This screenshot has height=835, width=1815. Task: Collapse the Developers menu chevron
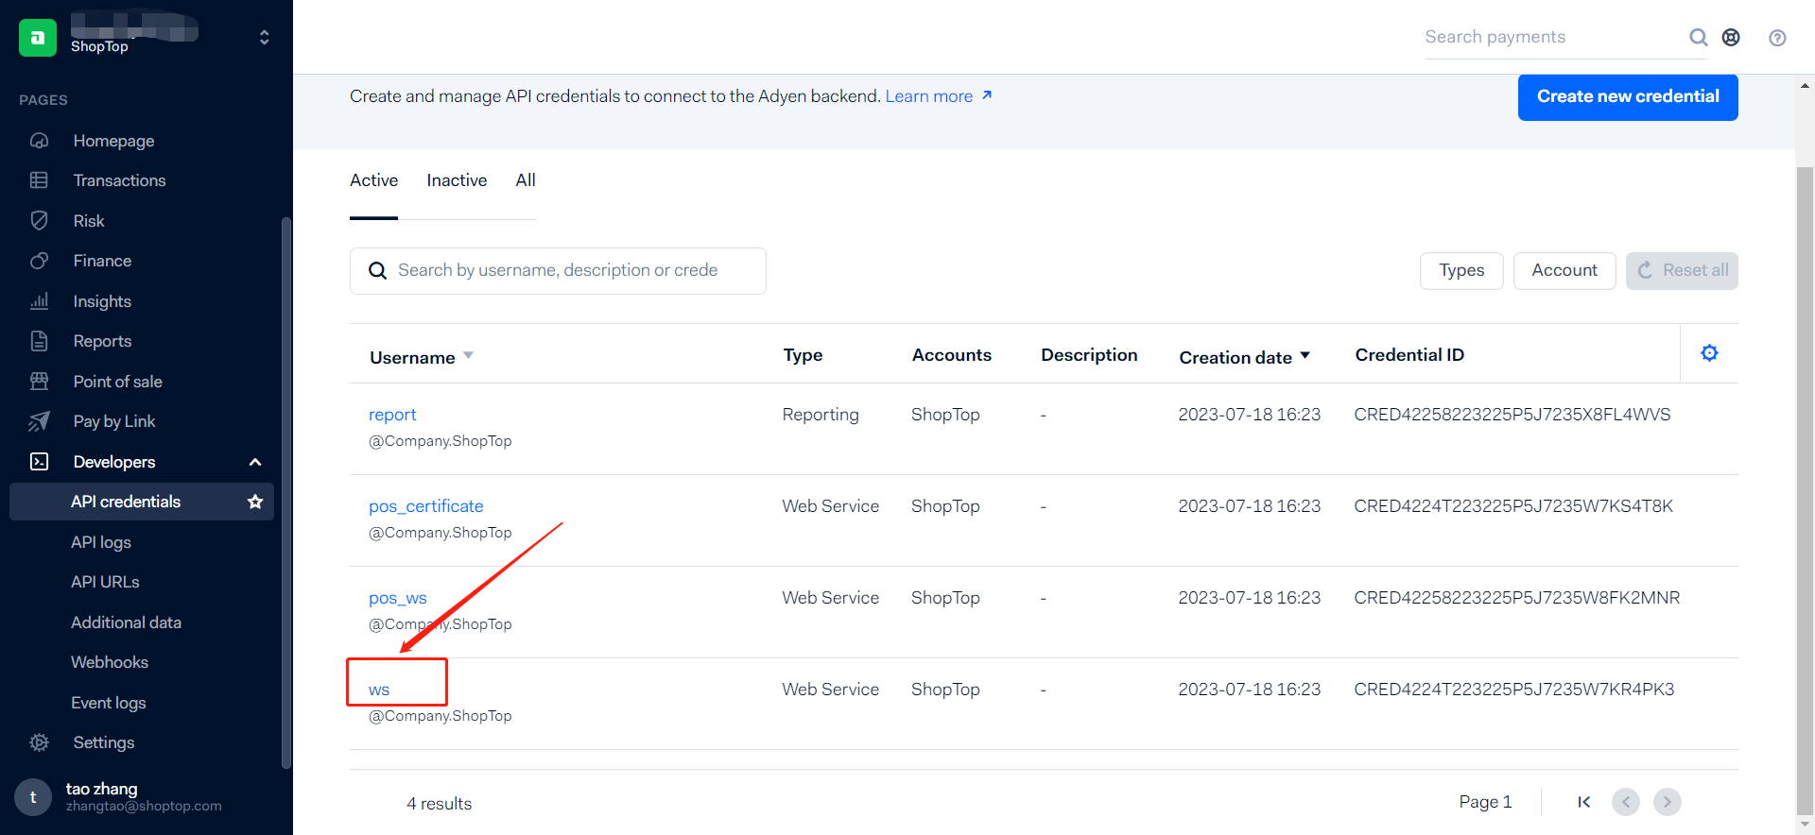[x=255, y=462]
